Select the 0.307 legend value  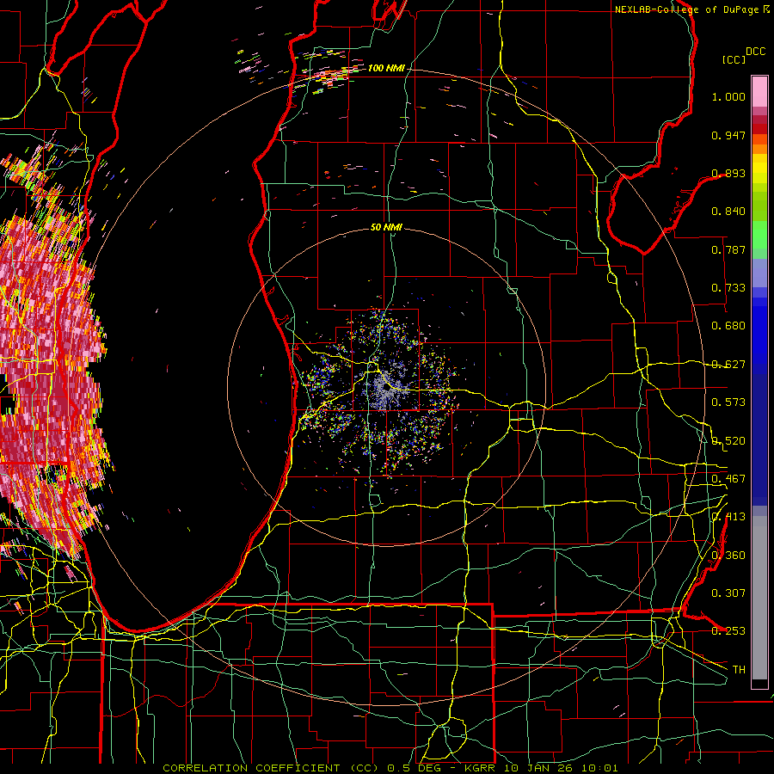[x=728, y=593]
